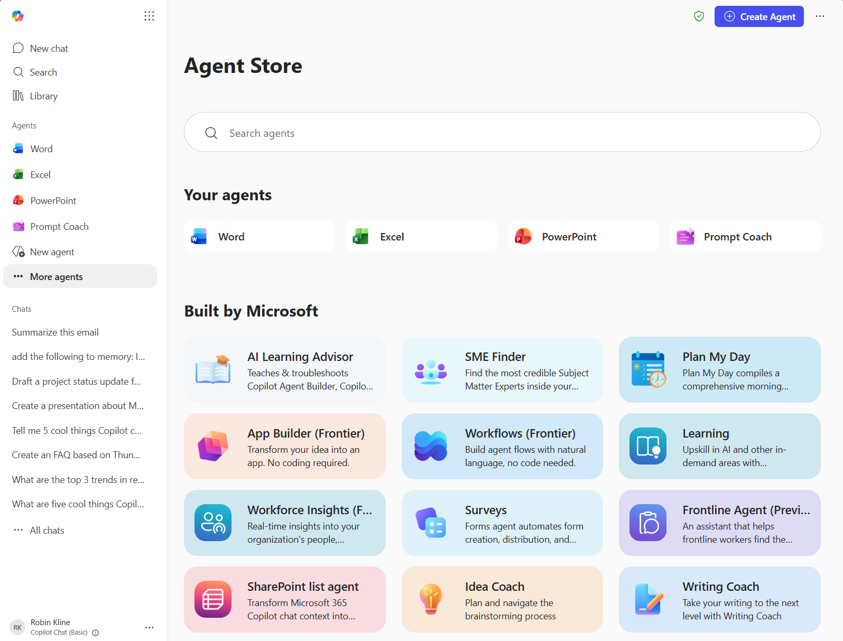This screenshot has height=641, width=843.
Task: Click the New agent icon
Action: click(18, 252)
